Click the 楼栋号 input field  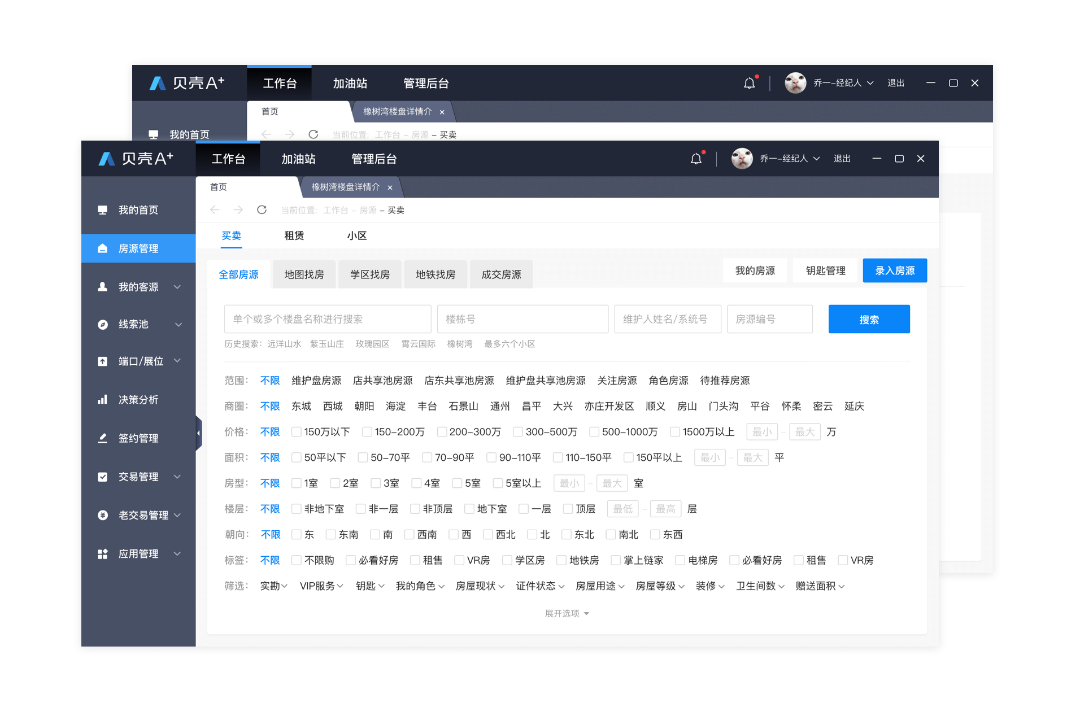(x=522, y=320)
